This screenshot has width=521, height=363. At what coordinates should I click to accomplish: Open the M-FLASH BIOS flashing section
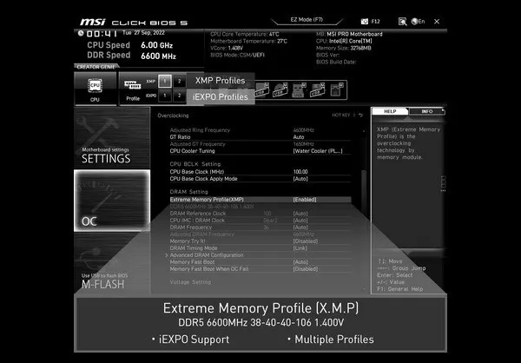(x=112, y=262)
